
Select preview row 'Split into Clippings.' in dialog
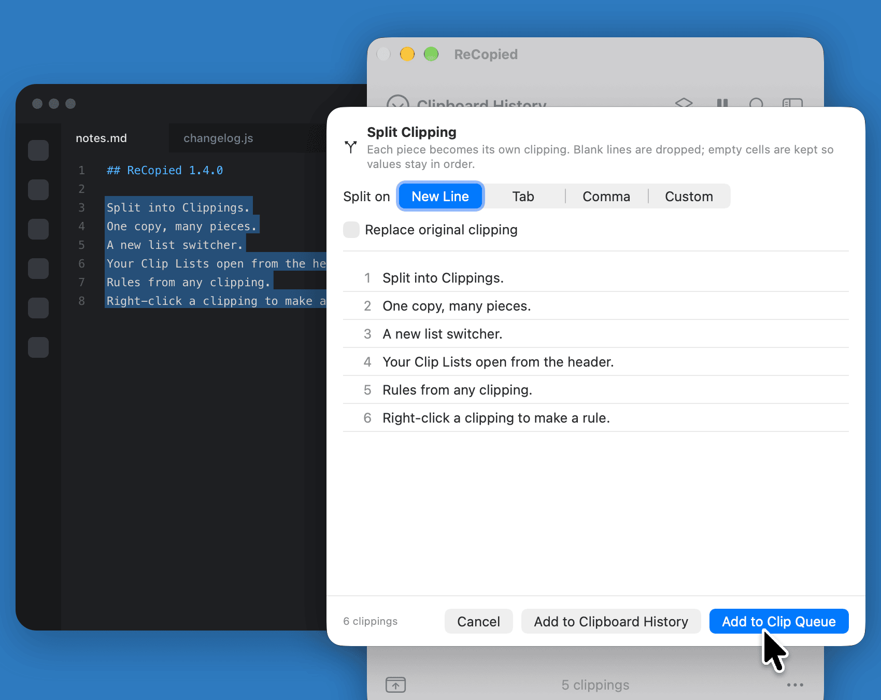(x=596, y=278)
